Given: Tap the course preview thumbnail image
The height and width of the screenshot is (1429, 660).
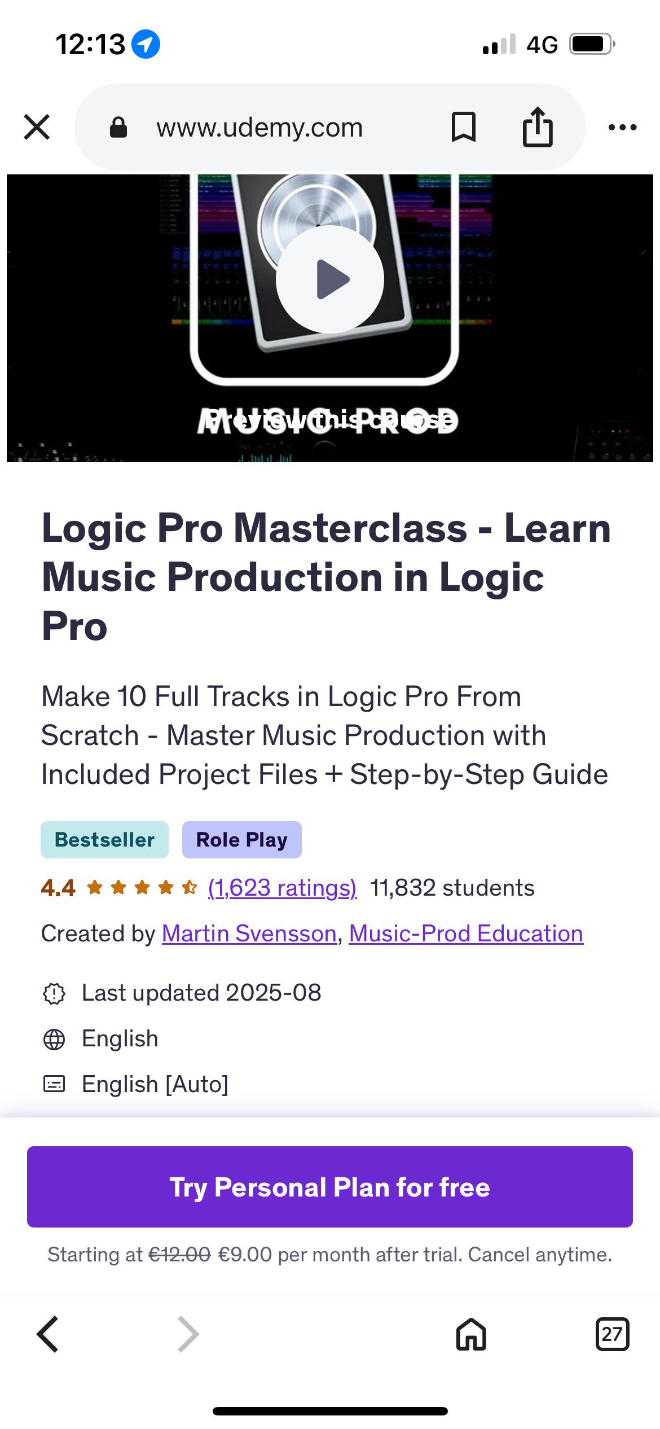Looking at the screenshot, I should (330, 318).
